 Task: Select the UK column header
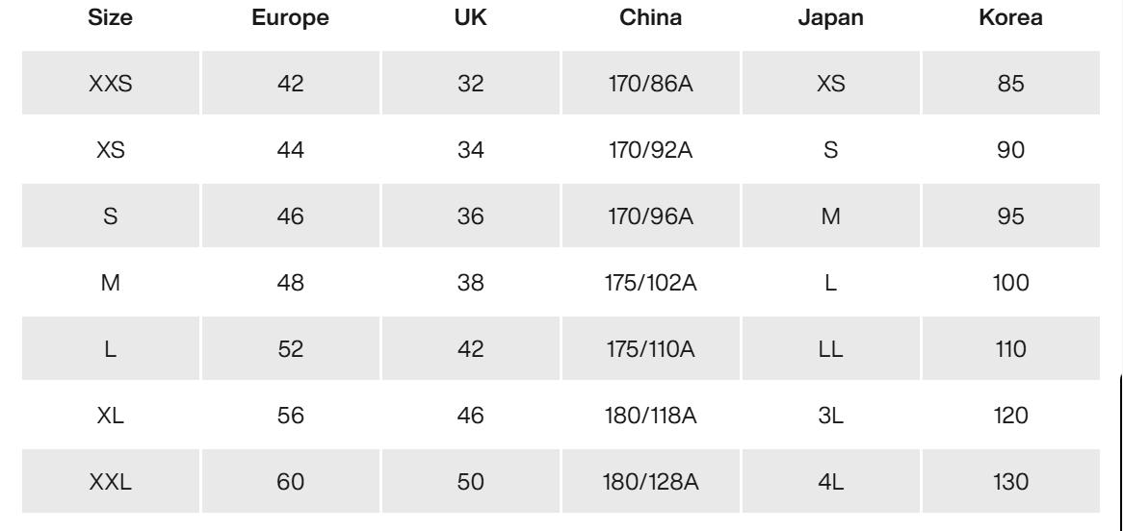coord(470,17)
